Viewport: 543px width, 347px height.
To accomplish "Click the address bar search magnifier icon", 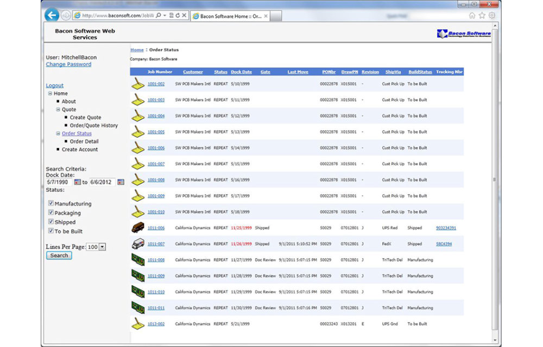I will [158, 16].
